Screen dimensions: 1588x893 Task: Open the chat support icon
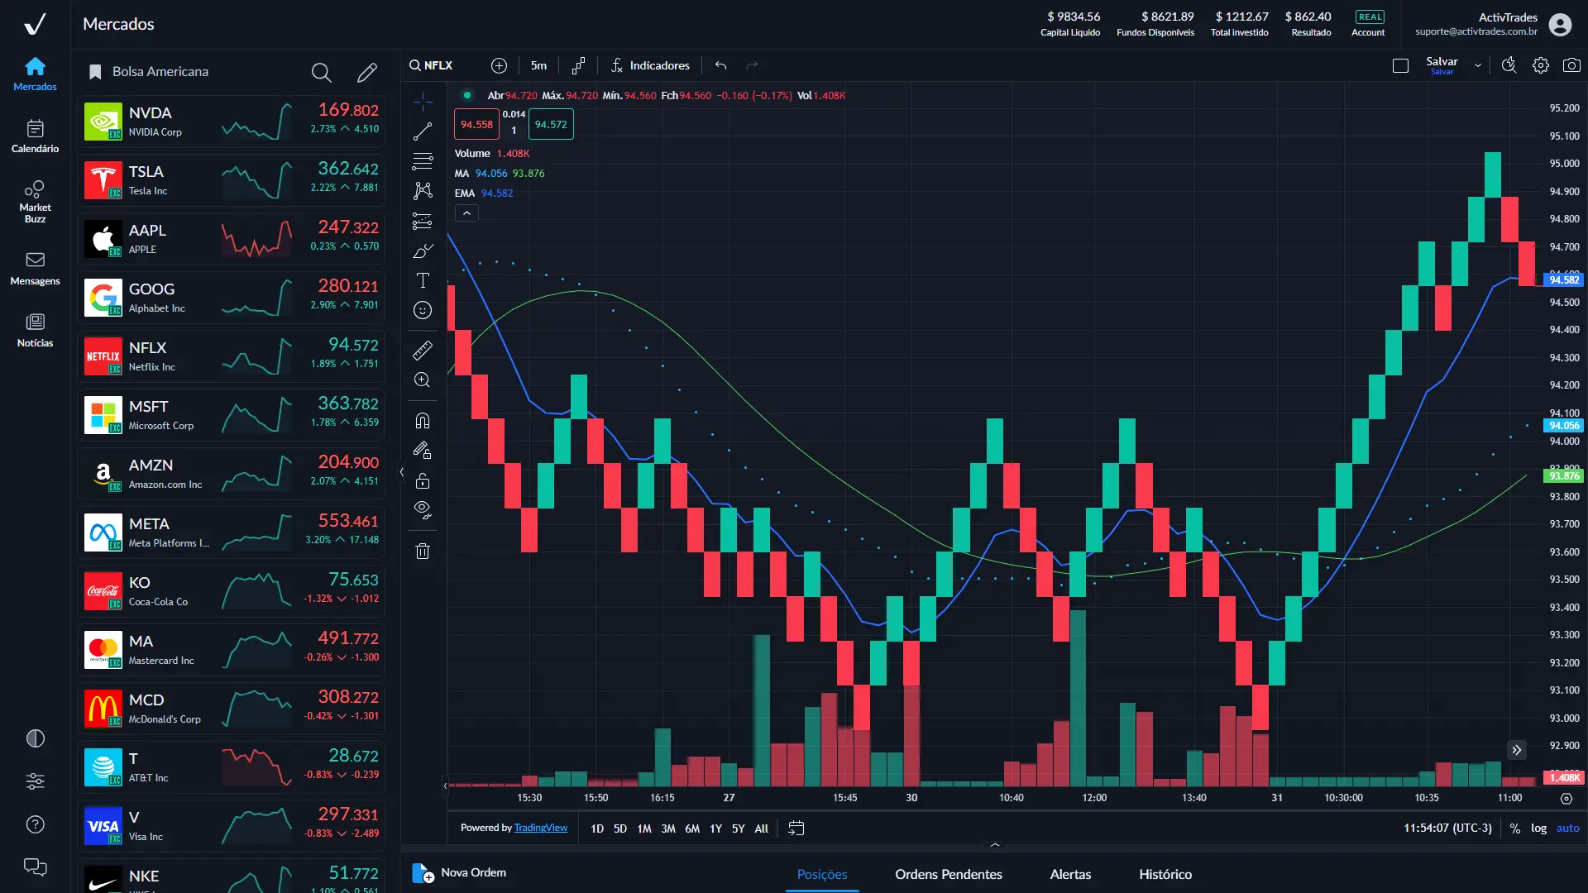pos(36,867)
